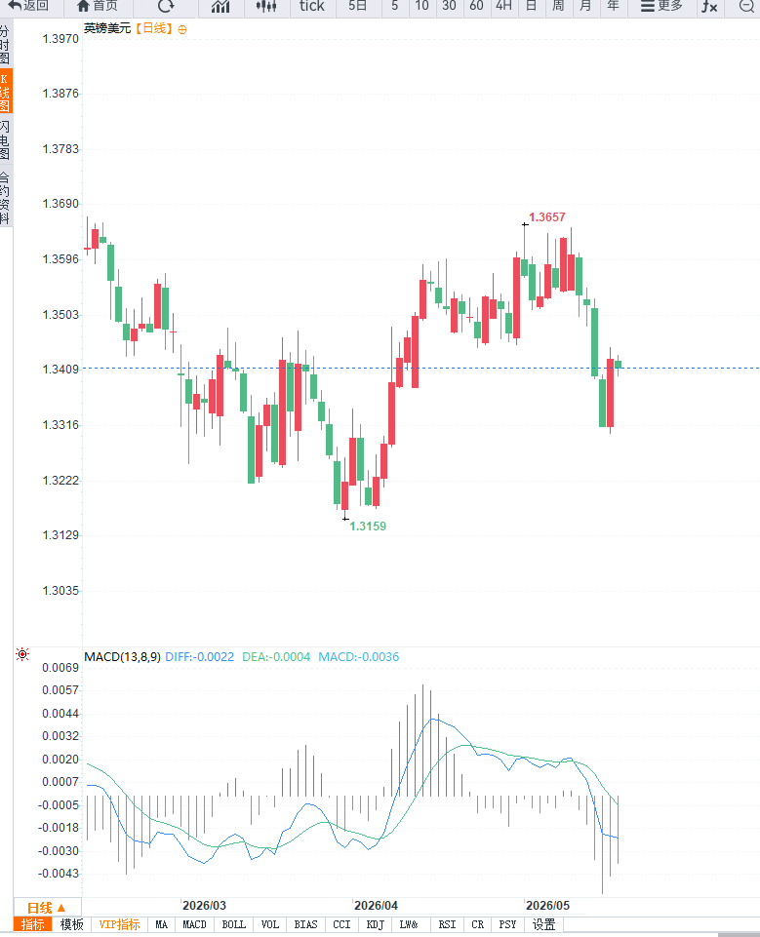Refresh the chart with the circular arrow icon

tap(166, 6)
